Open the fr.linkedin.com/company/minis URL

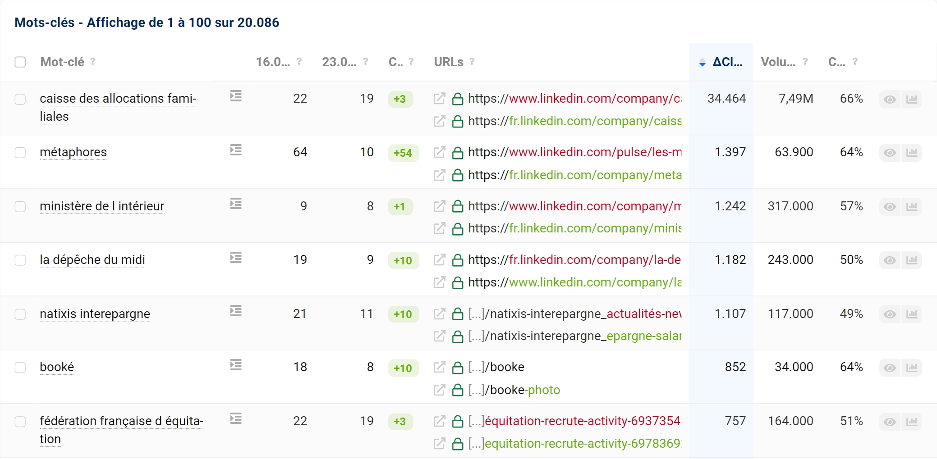tap(575, 228)
